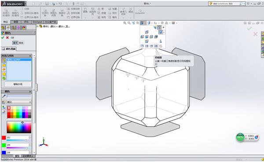264x162 pixels.
Task: Choose the single-view viewport layout icon
Action: 142,46
